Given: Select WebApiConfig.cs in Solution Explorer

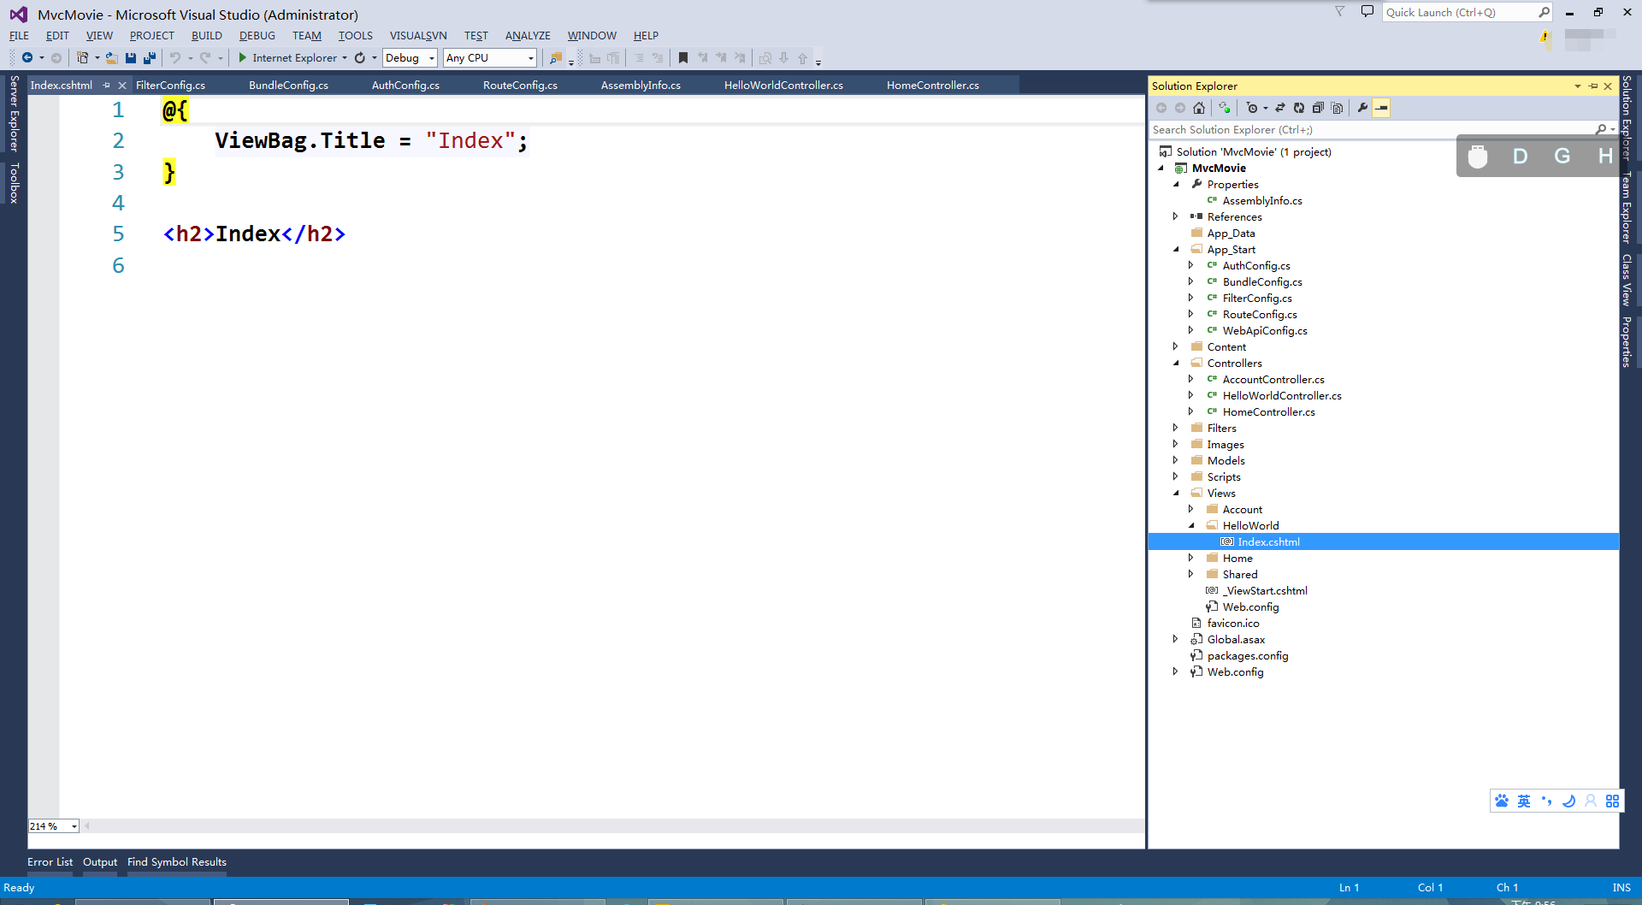Looking at the screenshot, I should click(x=1265, y=331).
